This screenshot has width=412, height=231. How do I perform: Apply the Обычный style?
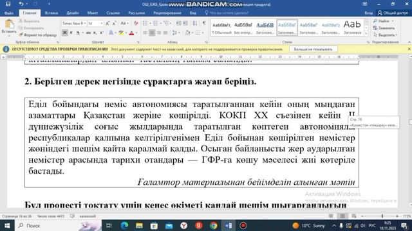click(x=221, y=28)
